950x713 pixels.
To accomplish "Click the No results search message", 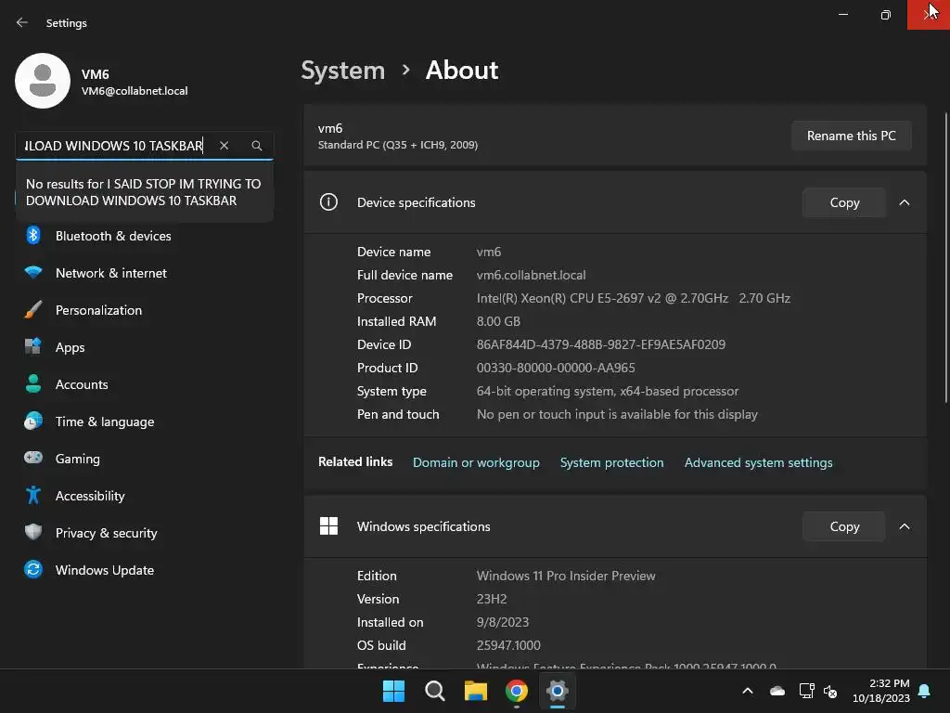I will click(144, 192).
